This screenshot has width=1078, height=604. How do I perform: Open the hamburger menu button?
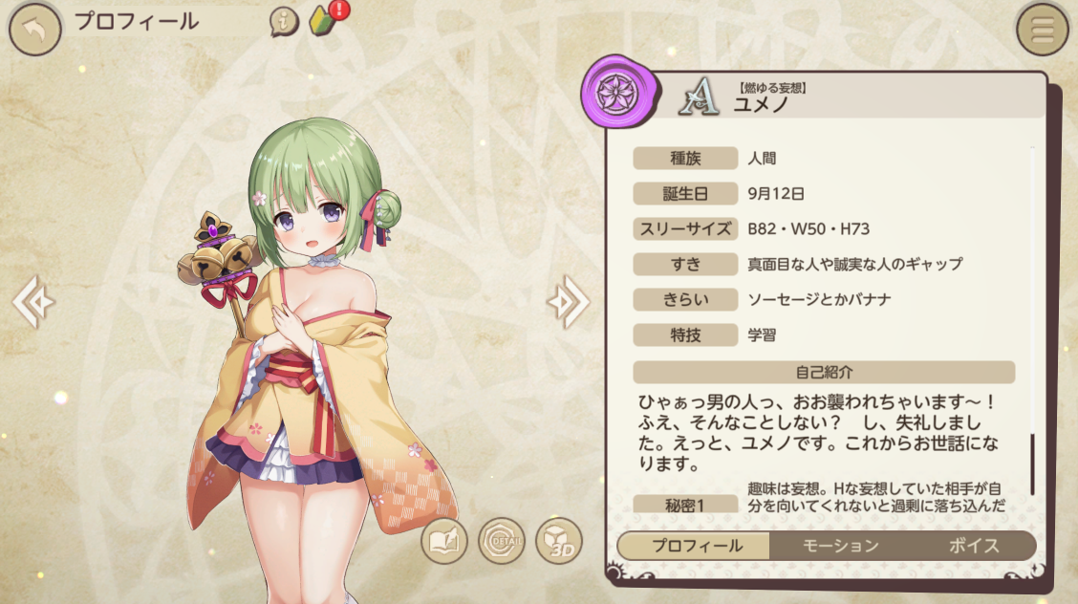point(1043,30)
